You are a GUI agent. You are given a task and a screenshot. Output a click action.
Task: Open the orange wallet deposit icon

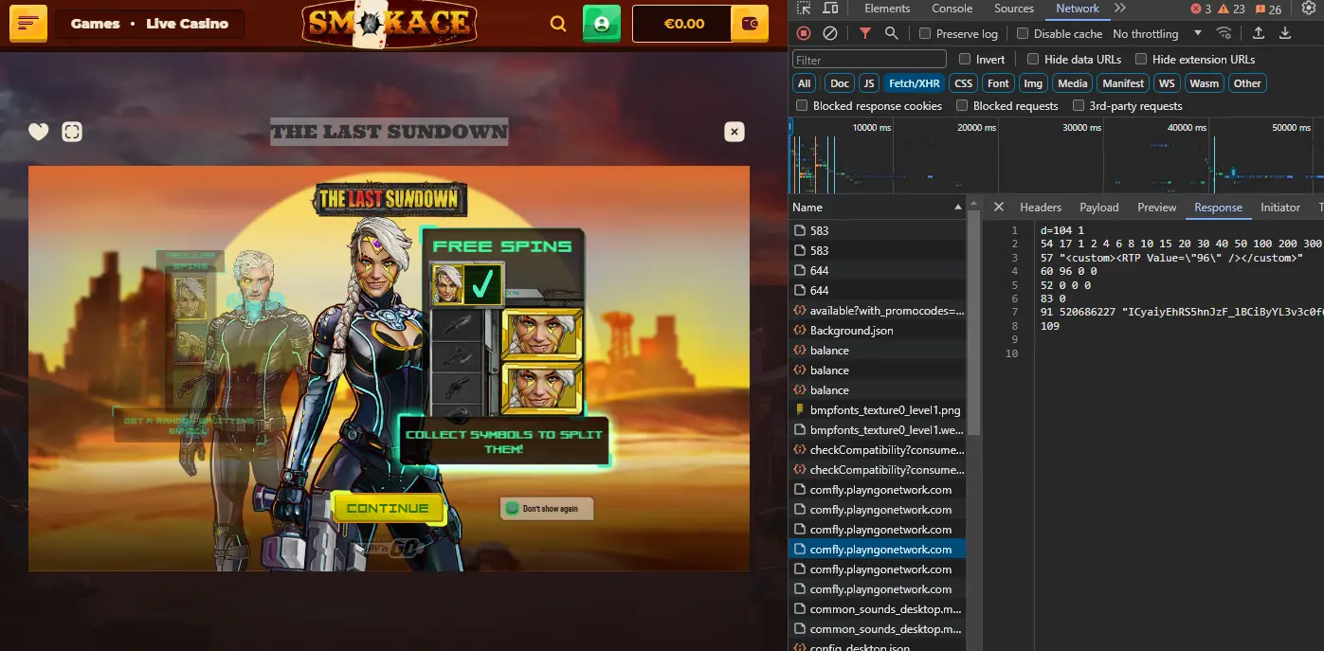[750, 24]
